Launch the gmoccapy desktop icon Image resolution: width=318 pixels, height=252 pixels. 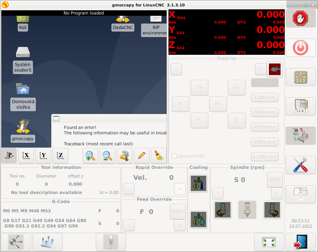(x=23, y=131)
